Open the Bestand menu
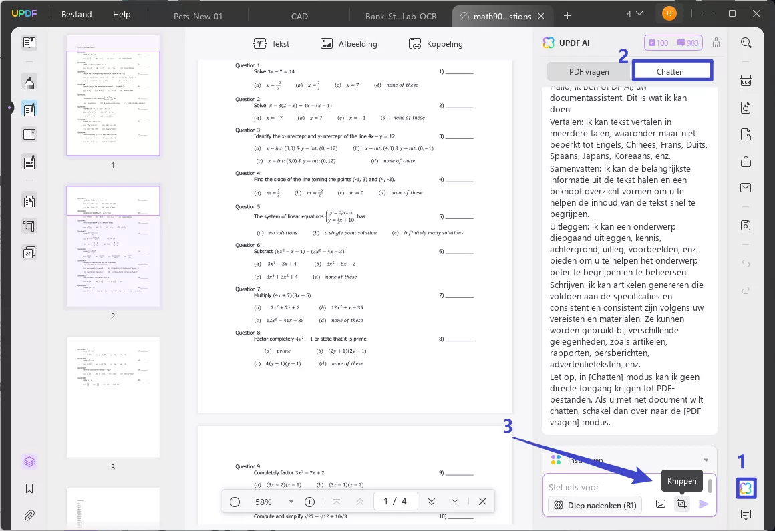Image resolution: width=775 pixels, height=531 pixels. click(76, 14)
